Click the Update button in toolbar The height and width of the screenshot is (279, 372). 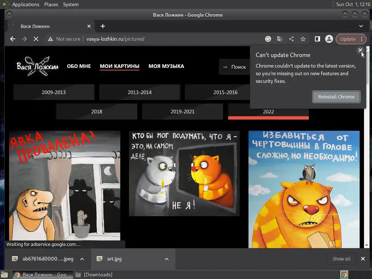pos(348,39)
